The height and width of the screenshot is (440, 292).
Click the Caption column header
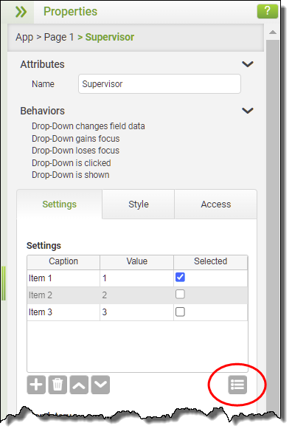(63, 261)
